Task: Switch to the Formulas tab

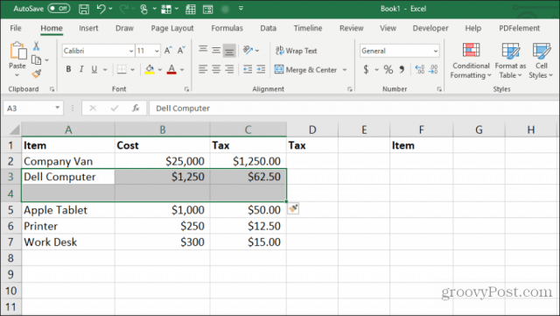Action: [227, 28]
